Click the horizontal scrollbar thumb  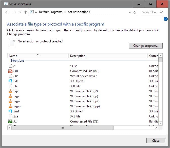[63, 128]
